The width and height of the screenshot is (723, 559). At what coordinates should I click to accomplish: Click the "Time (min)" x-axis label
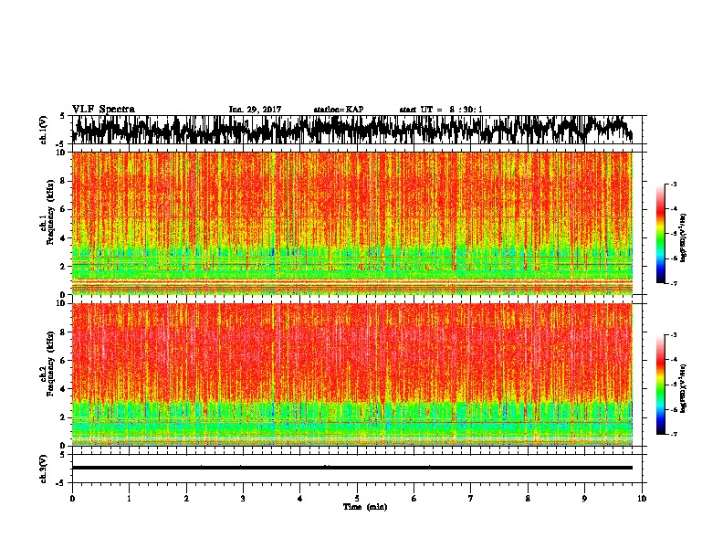[365, 507]
